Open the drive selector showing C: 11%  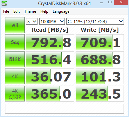pos(95,22)
